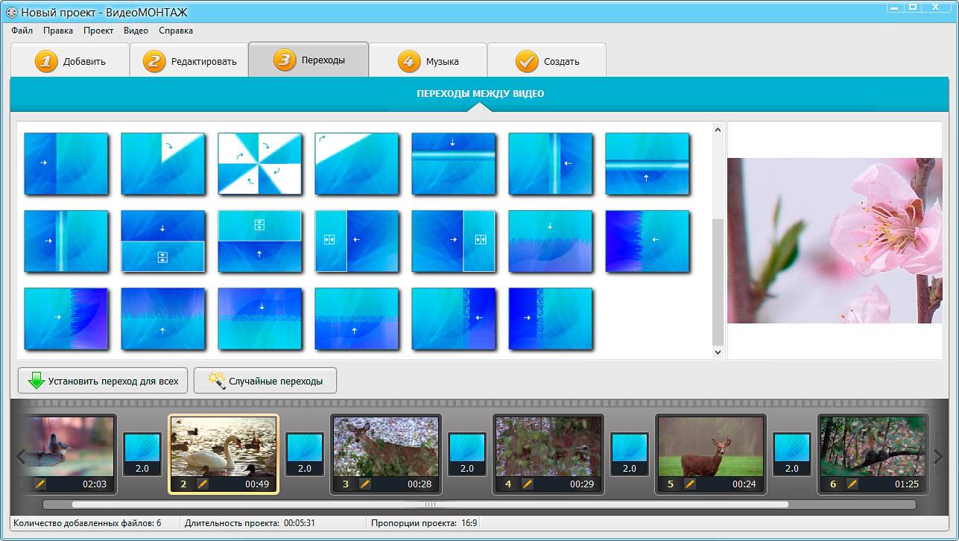Pick the squeeze-right push transition
959x541 pixels.
click(x=454, y=241)
